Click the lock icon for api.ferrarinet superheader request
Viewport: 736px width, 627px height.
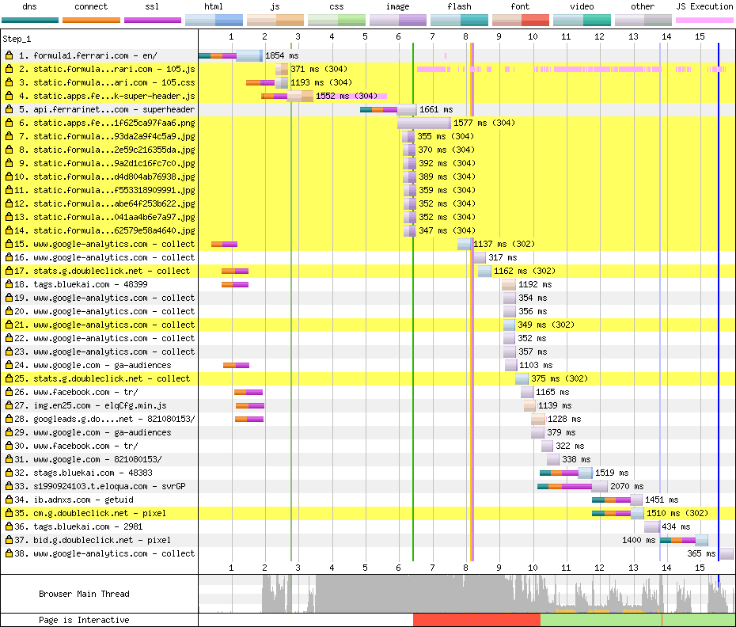pos(9,109)
